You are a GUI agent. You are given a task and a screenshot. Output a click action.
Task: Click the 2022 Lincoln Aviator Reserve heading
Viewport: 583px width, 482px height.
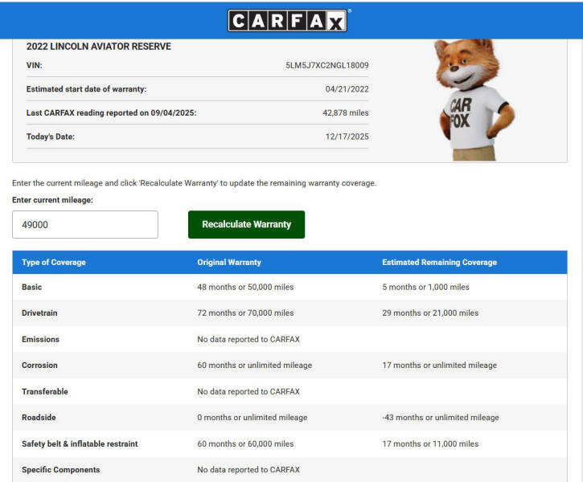pyautogui.click(x=99, y=47)
